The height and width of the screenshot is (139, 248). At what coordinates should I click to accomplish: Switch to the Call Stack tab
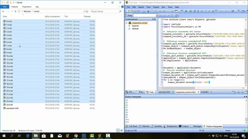pyautogui.click(x=131, y=126)
